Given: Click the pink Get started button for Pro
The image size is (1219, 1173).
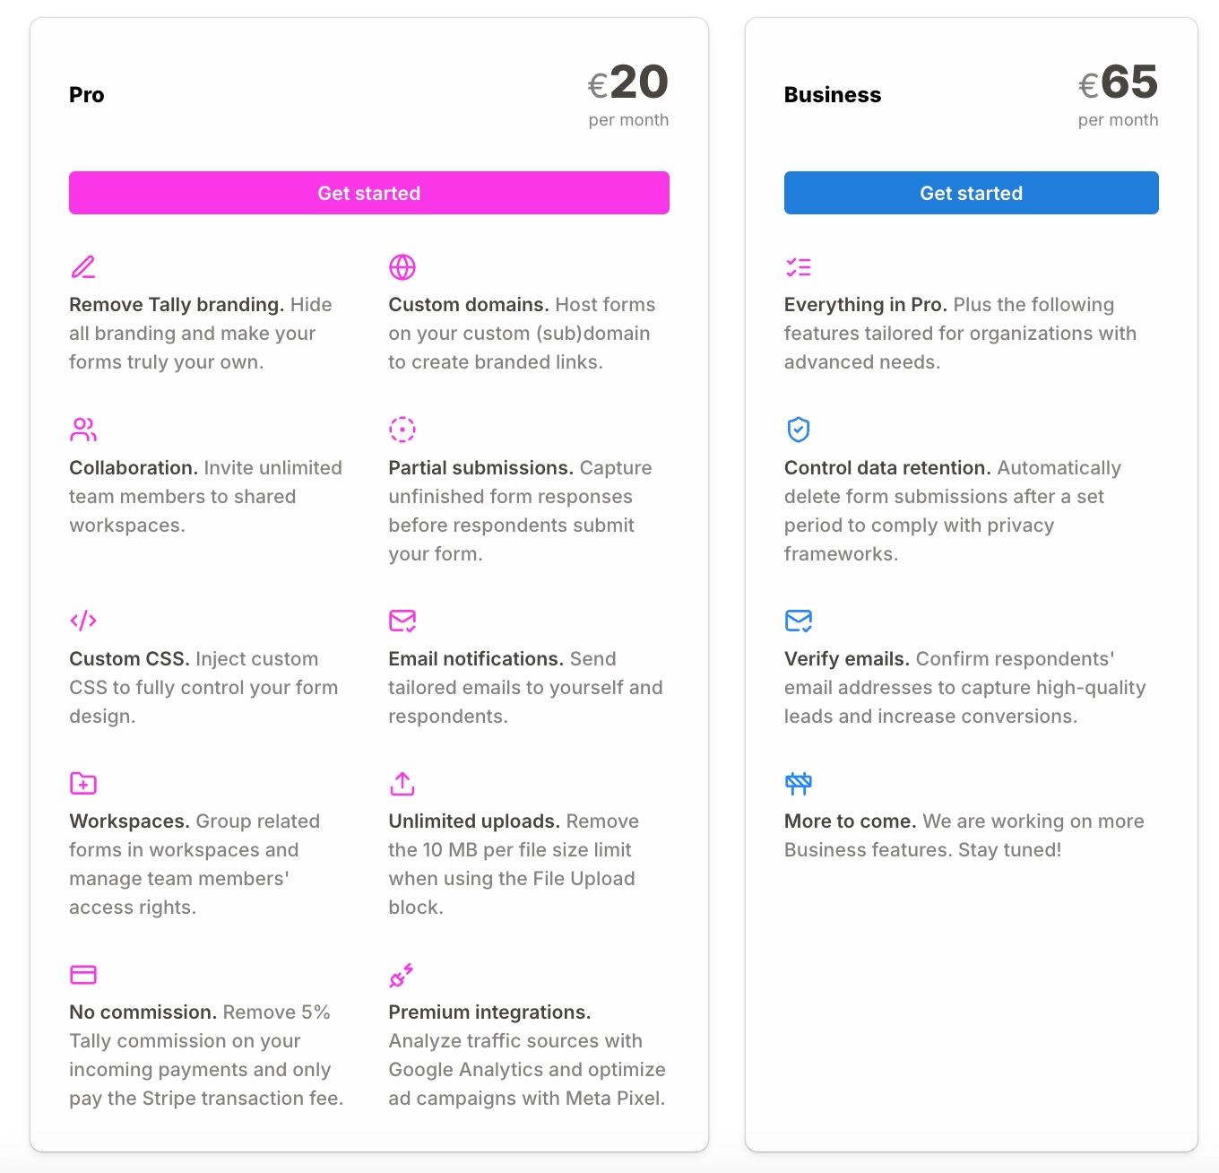Looking at the screenshot, I should [x=369, y=193].
